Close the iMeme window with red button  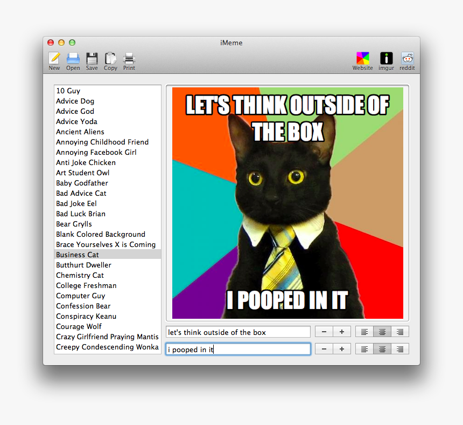(51, 43)
